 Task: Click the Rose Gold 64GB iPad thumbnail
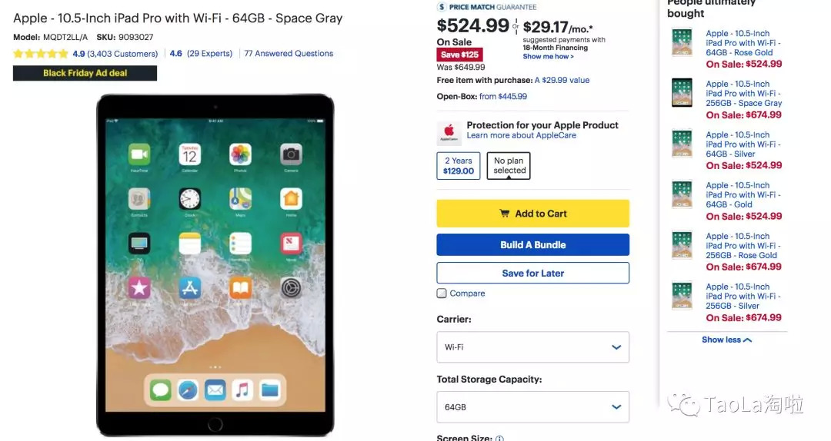[x=682, y=43]
